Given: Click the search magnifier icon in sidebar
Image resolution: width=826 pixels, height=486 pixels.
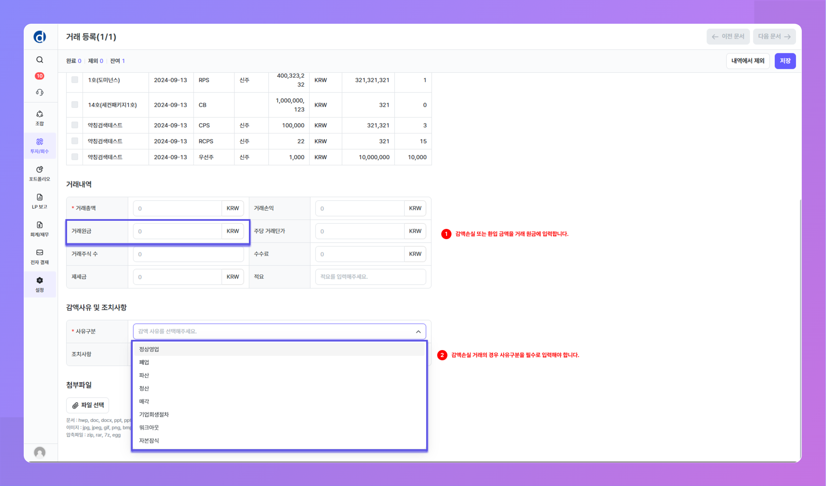Looking at the screenshot, I should click(x=40, y=60).
